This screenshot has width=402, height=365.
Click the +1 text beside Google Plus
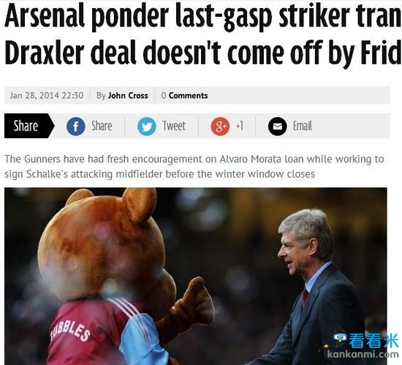(240, 126)
